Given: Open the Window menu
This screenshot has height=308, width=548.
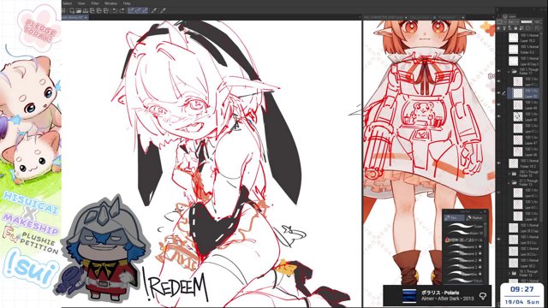Looking at the screenshot, I should click(110, 3).
